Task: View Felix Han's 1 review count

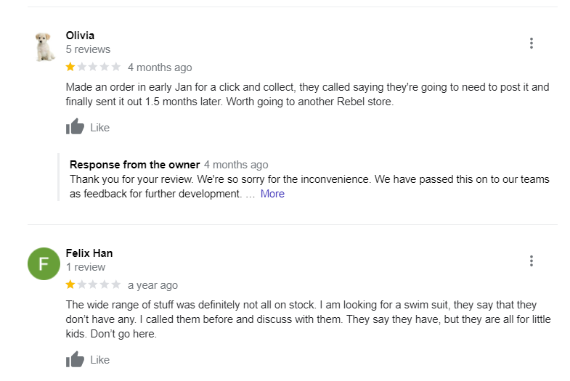Action: (85, 267)
